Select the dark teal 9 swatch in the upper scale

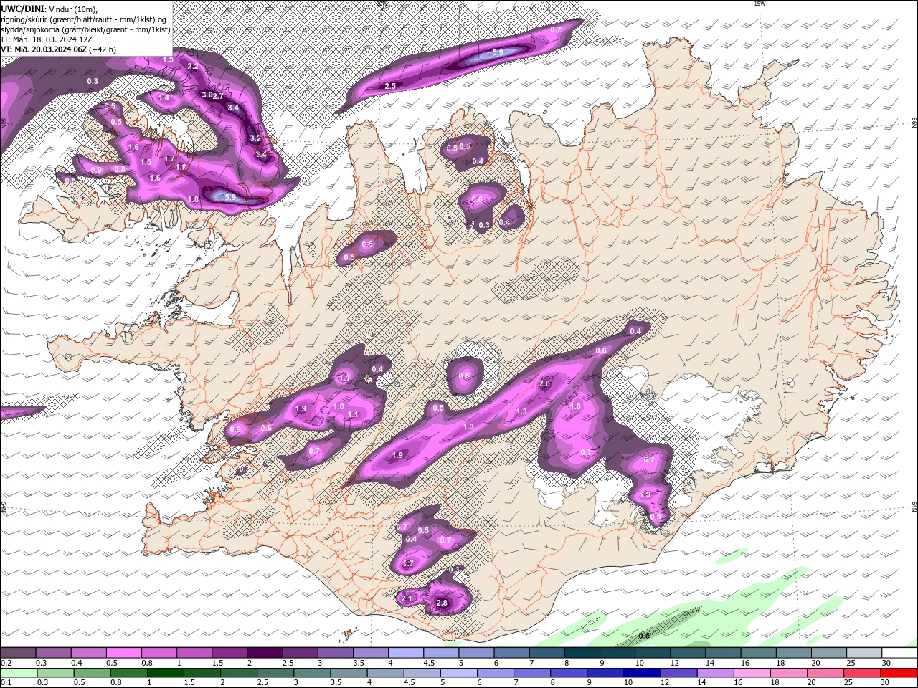(617, 653)
